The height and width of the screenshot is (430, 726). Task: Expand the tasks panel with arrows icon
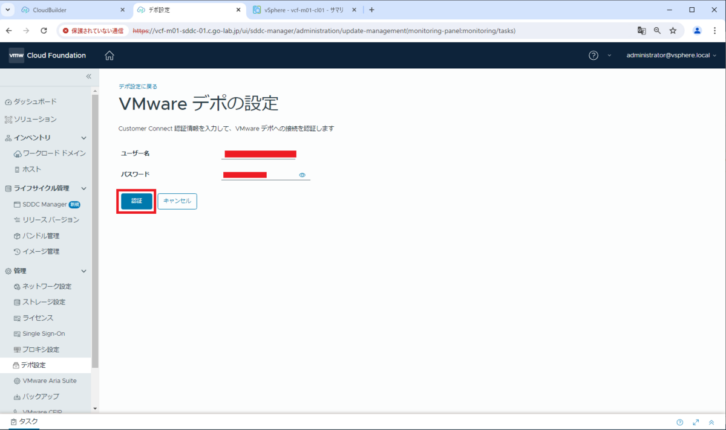click(696, 422)
